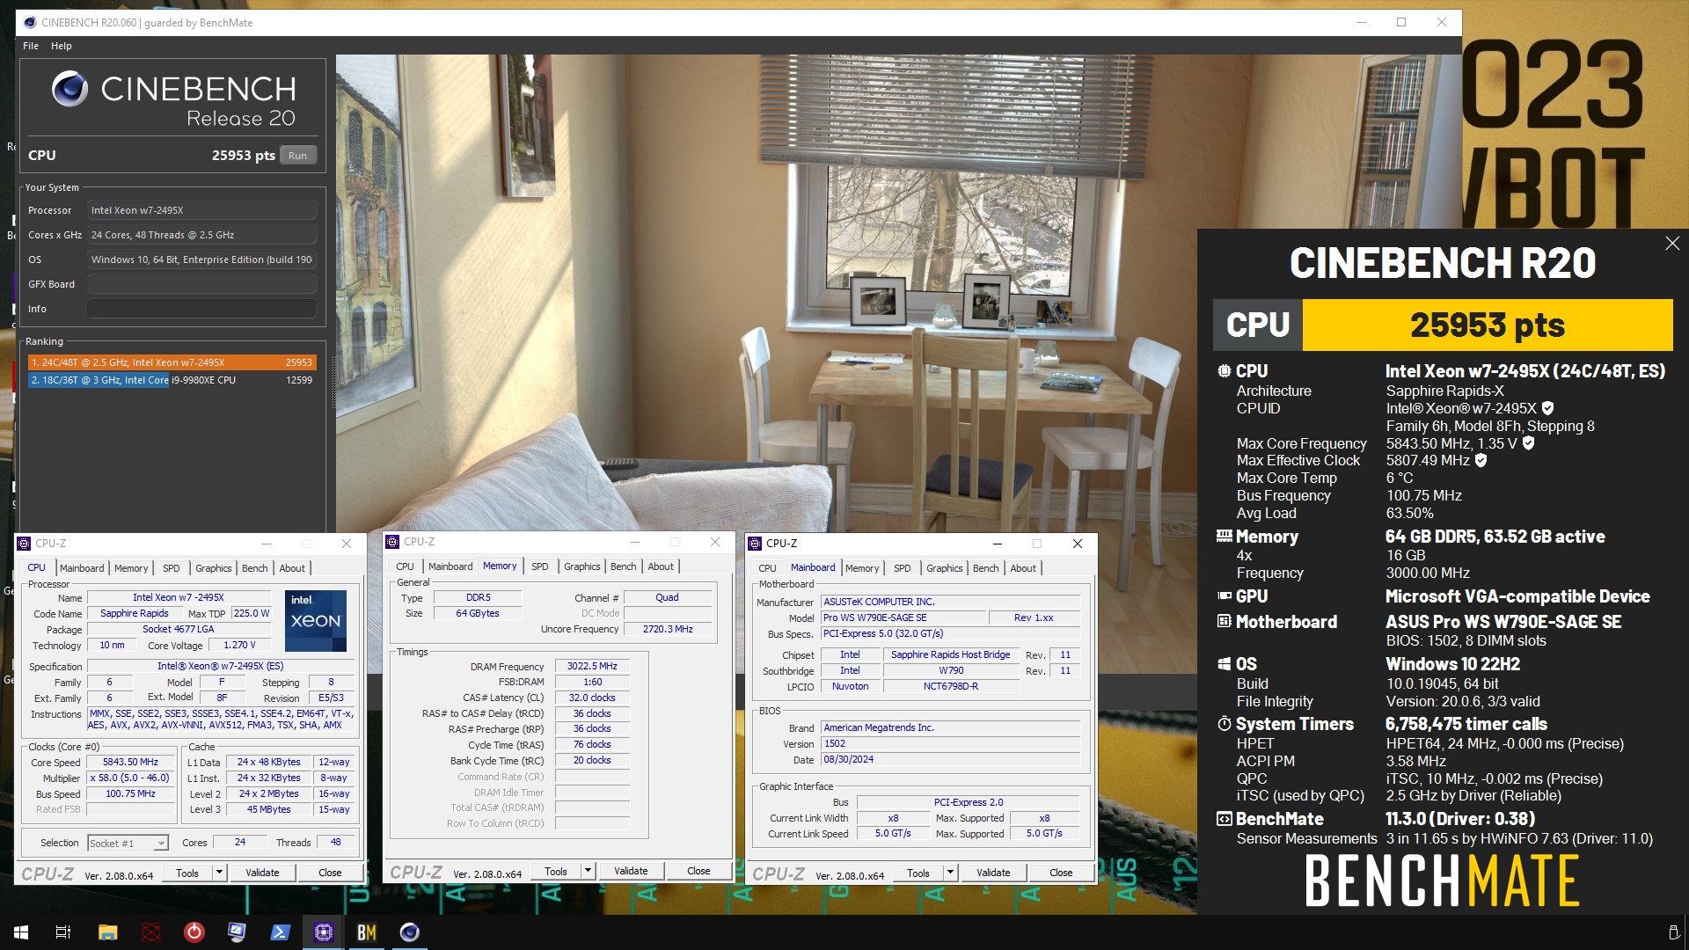Click Validate in the CPU-Z Memory window

pyautogui.click(x=631, y=871)
